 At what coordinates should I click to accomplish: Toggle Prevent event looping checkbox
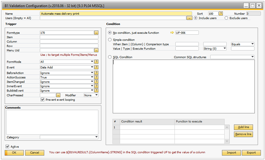pos(42,100)
